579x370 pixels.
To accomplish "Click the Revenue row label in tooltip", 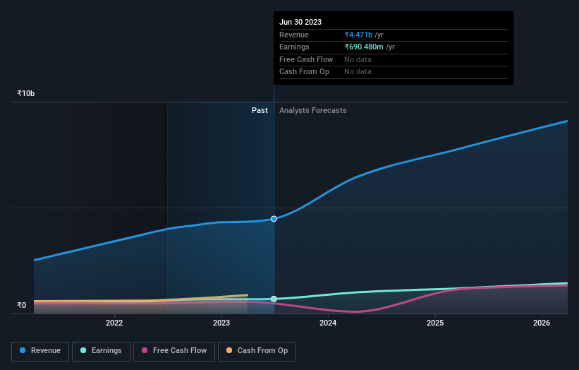I will coord(294,35).
